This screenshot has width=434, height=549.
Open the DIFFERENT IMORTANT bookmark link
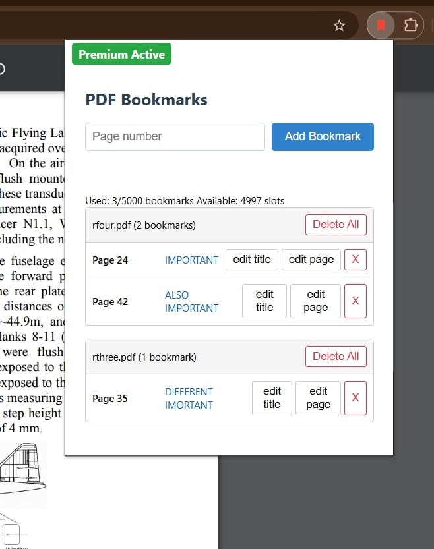(x=189, y=399)
